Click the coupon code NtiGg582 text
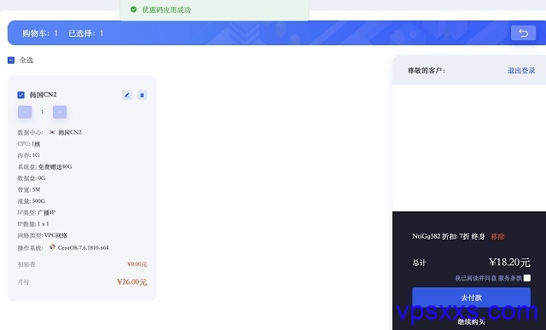546x330 pixels. [427, 236]
